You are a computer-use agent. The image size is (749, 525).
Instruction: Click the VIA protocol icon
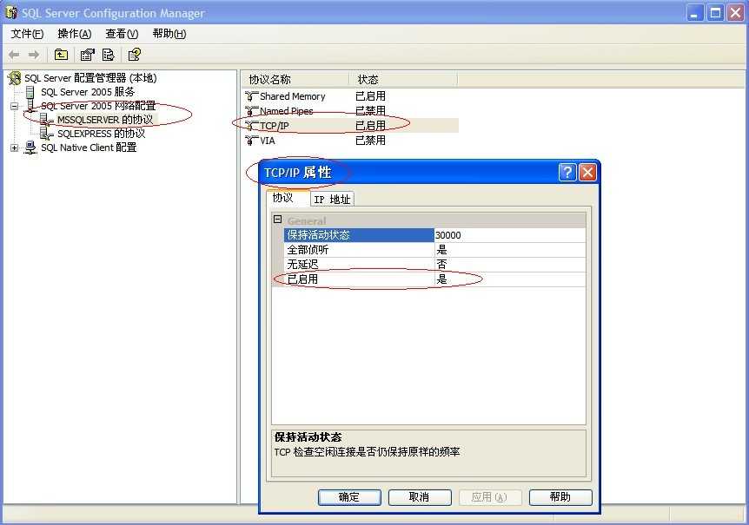[x=251, y=141]
